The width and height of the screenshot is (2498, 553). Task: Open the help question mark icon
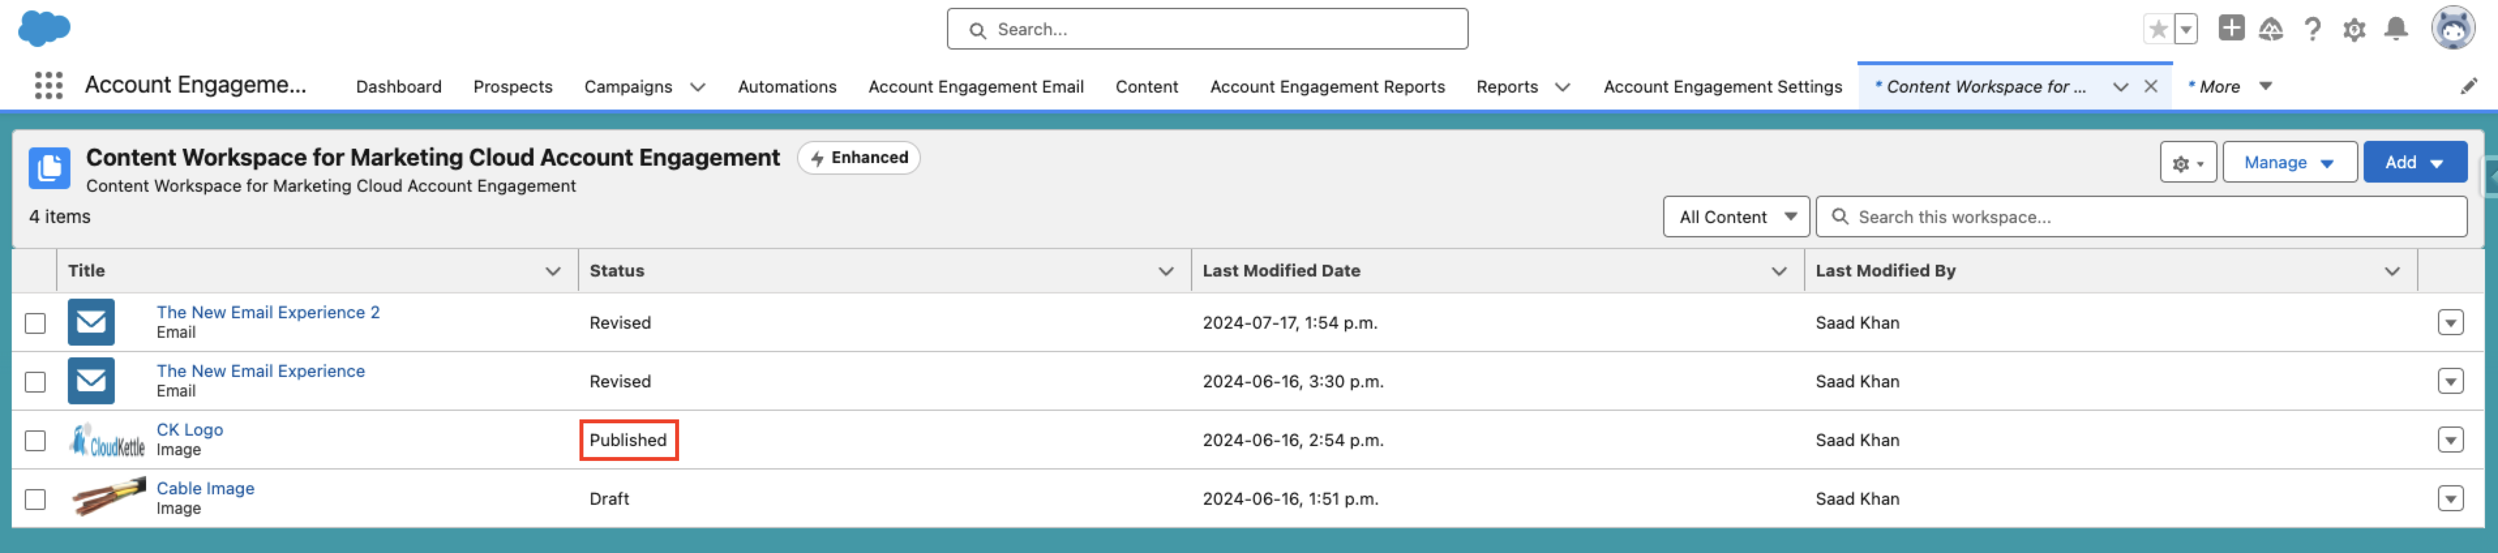2313,29
